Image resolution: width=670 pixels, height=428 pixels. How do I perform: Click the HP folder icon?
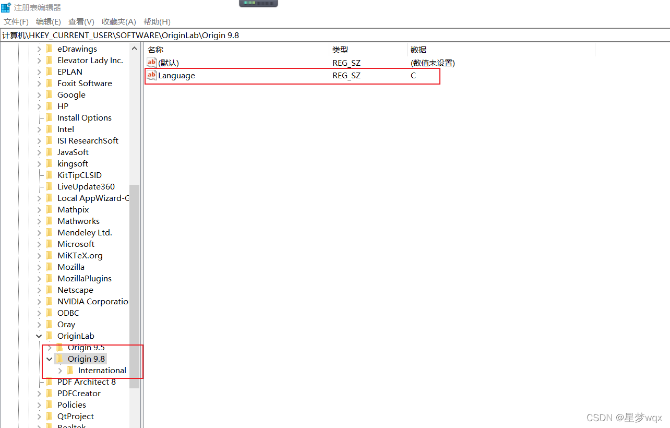coord(50,106)
